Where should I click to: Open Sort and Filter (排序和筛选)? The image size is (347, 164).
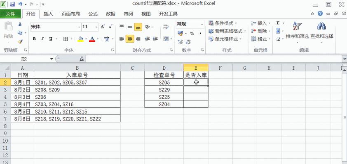click(297, 31)
